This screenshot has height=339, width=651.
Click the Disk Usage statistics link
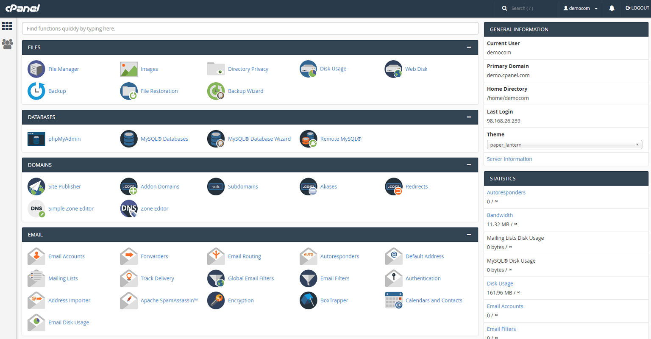coord(500,283)
